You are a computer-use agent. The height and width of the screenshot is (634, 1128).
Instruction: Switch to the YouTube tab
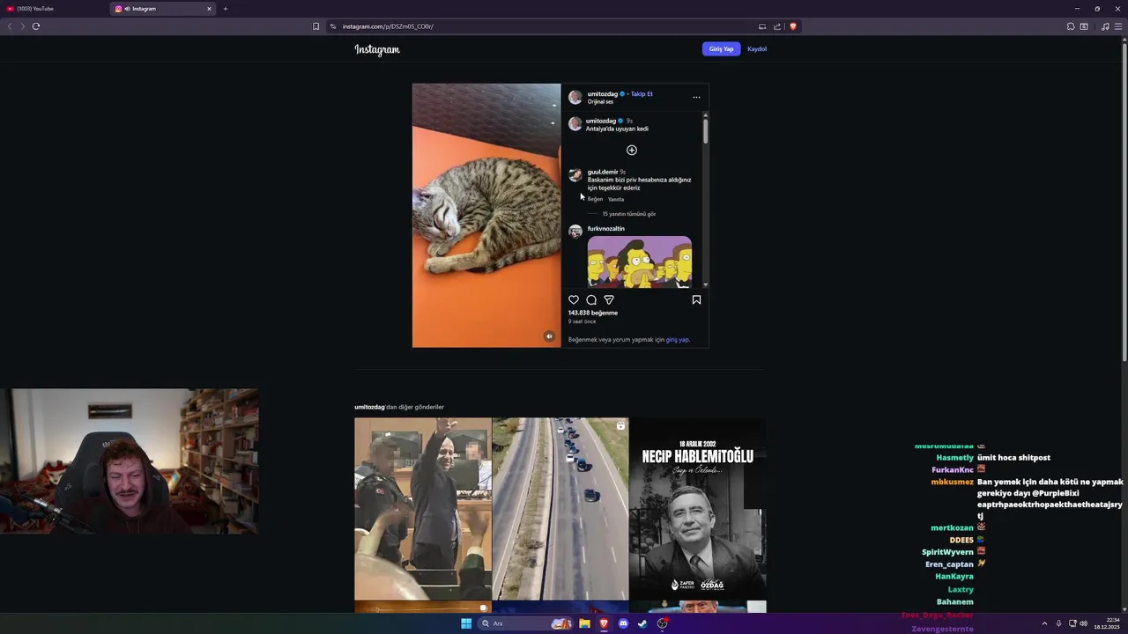tap(55, 9)
